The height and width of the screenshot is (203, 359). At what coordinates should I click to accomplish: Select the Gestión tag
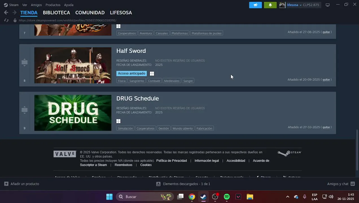click(163, 128)
